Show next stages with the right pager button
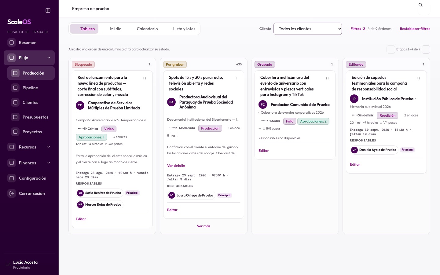The width and height of the screenshot is (440, 275). 426,50
